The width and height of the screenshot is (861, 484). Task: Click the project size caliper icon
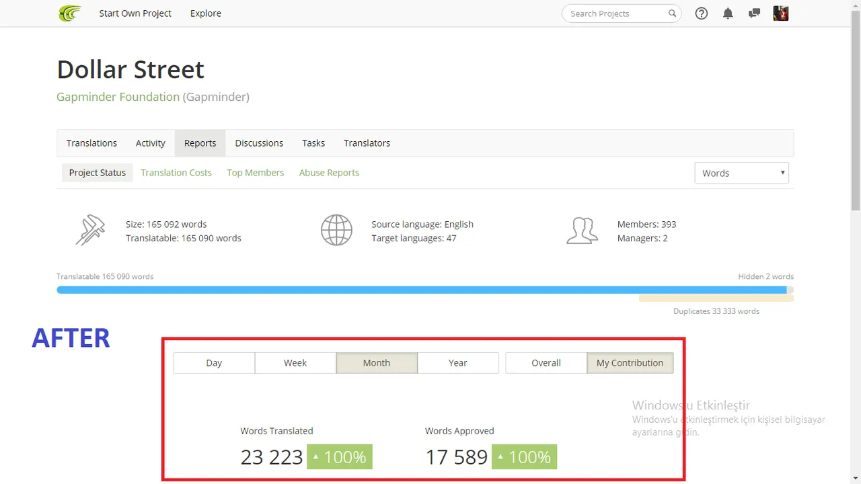tap(91, 231)
